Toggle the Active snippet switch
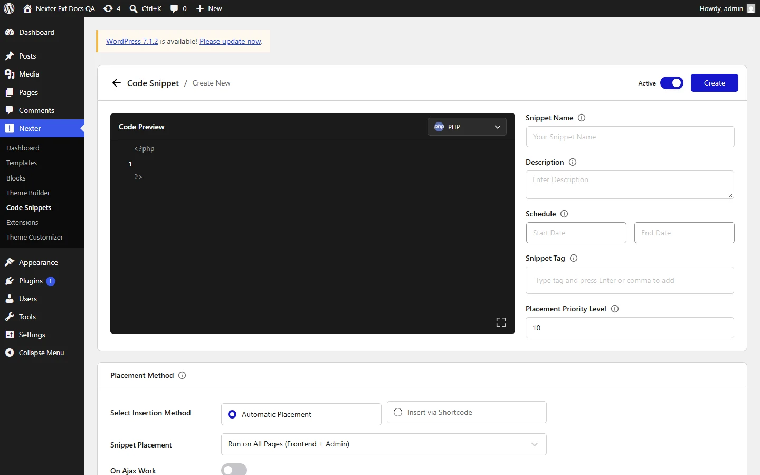 671,83
